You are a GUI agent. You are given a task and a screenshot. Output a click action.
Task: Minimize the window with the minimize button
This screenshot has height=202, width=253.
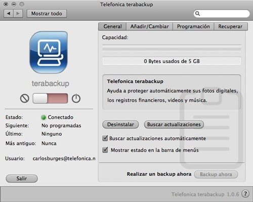tap(14, 4)
